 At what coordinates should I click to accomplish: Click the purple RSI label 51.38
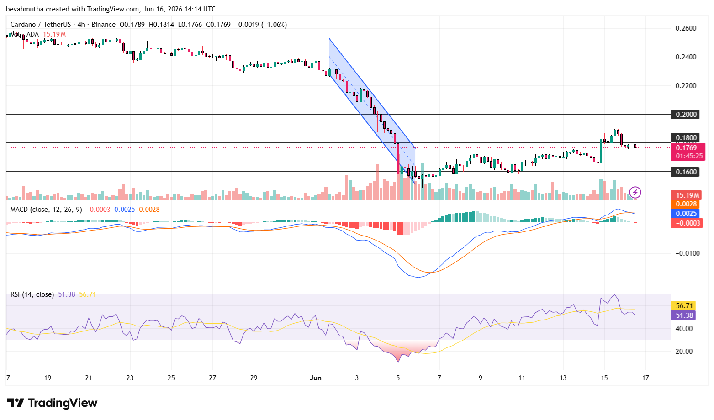point(684,315)
